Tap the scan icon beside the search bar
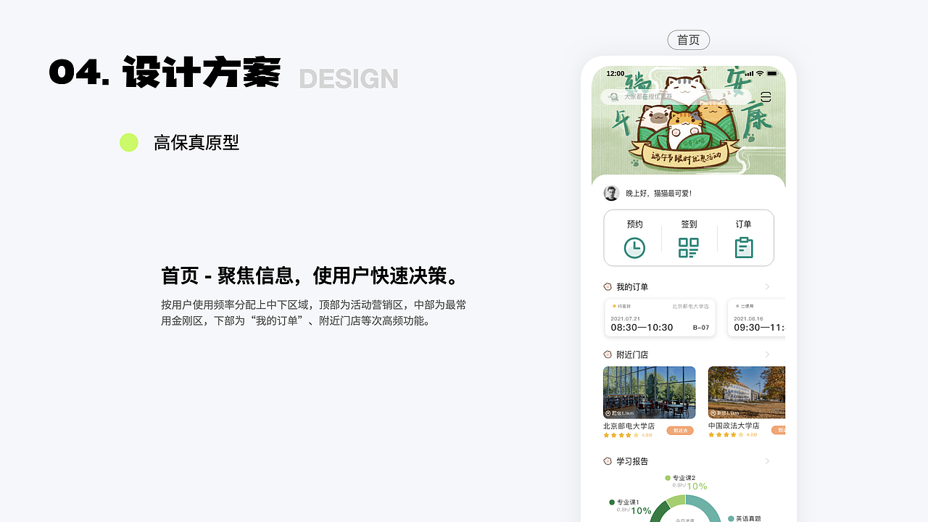Image resolution: width=928 pixels, height=522 pixels. (766, 96)
